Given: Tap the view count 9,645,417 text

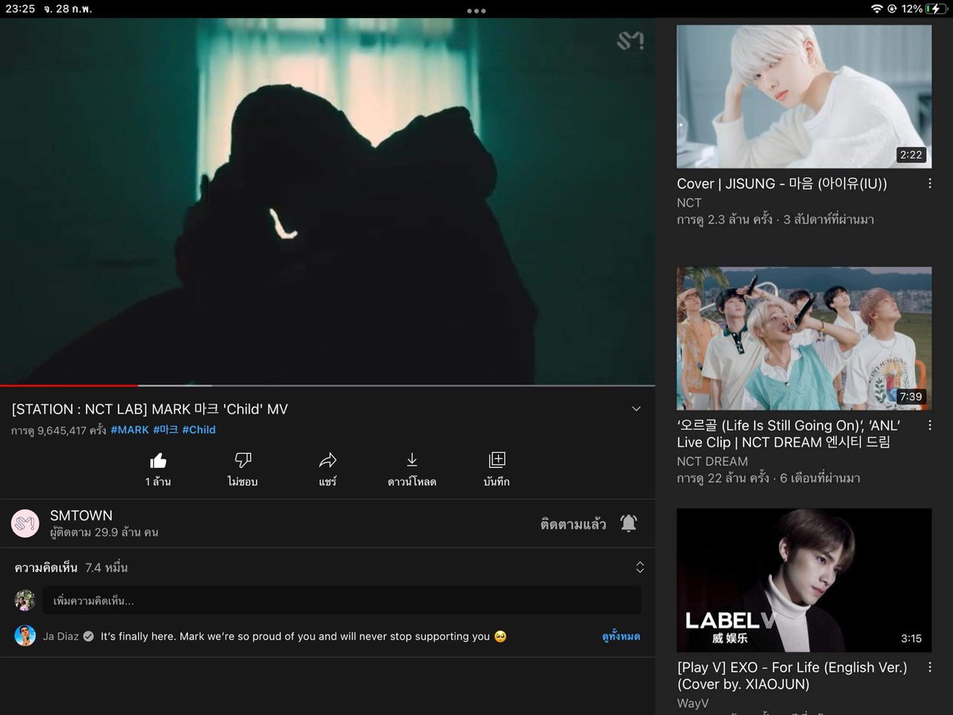Looking at the screenshot, I should [x=59, y=430].
